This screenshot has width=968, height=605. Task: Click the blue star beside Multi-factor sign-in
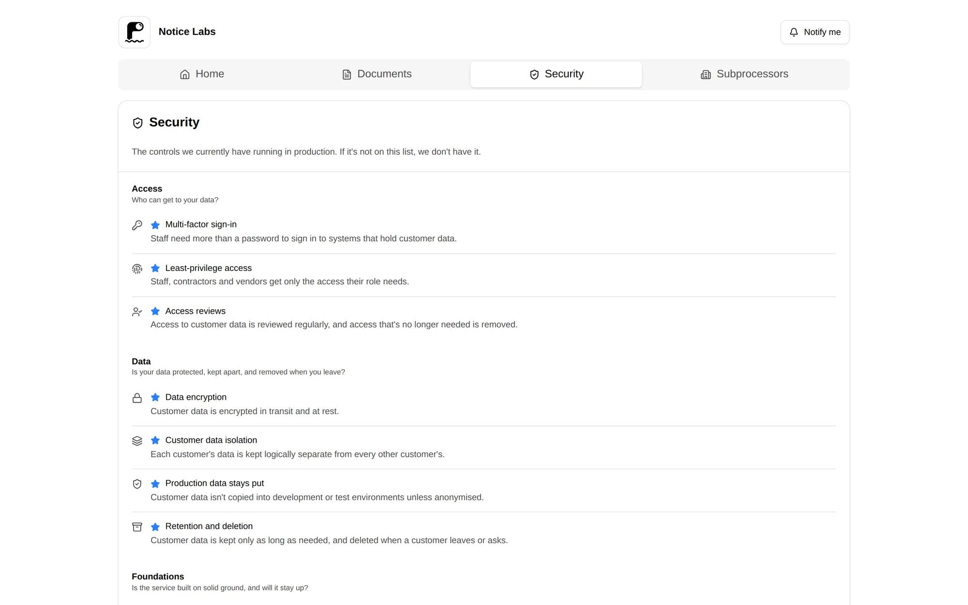point(155,225)
